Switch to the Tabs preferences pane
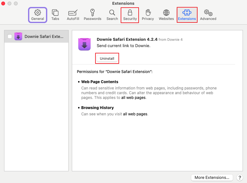 tap(55, 15)
